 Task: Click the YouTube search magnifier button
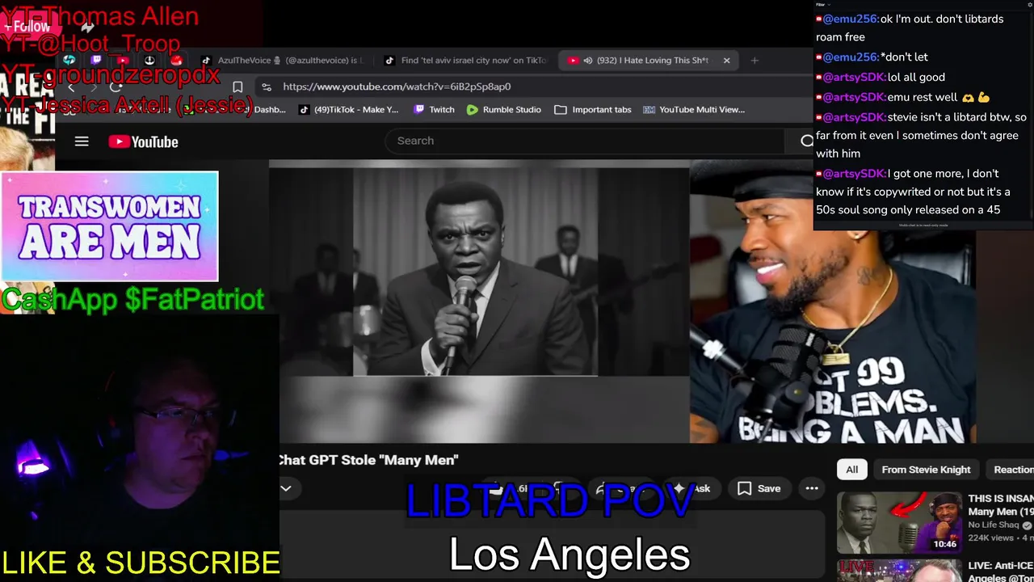pyautogui.click(x=806, y=141)
